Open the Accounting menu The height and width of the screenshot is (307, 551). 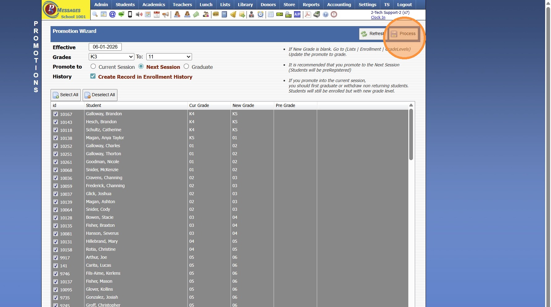[x=339, y=5]
